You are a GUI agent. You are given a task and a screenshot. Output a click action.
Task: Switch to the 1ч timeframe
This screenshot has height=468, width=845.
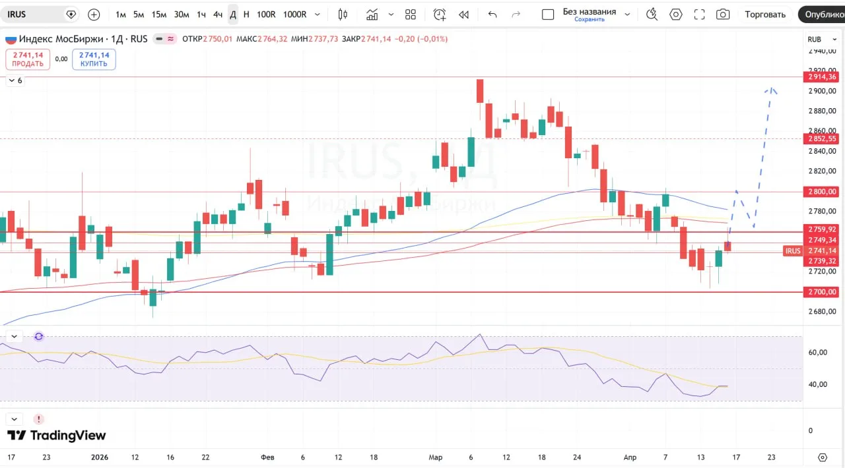(x=201, y=14)
